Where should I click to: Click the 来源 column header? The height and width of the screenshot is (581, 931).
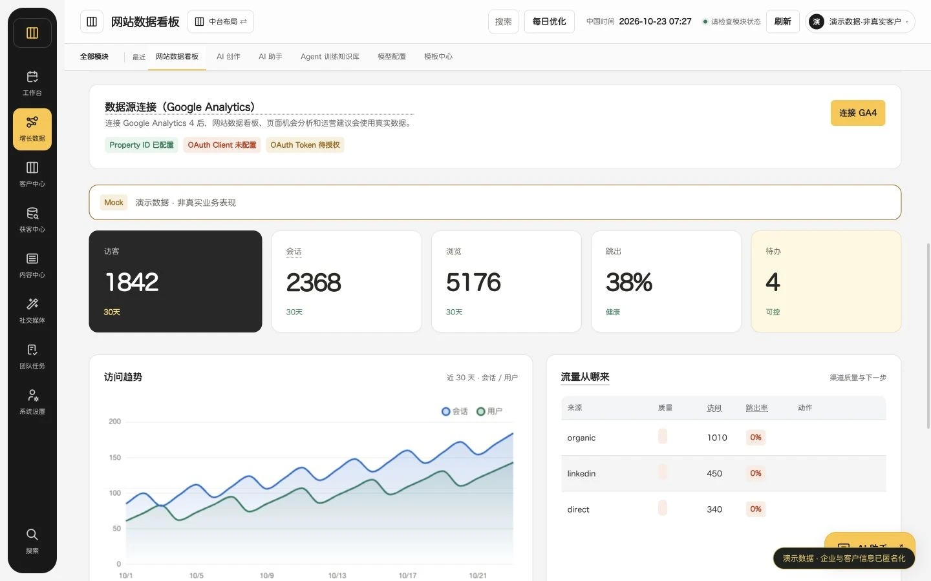[x=575, y=408]
